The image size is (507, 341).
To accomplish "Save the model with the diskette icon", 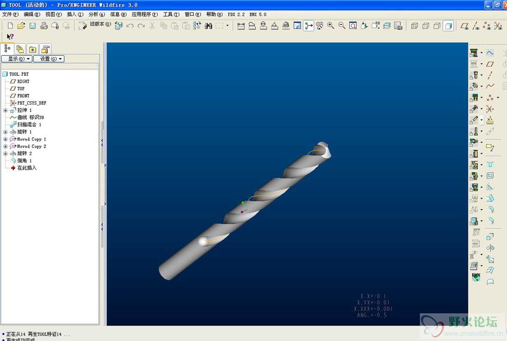I will point(33,26).
